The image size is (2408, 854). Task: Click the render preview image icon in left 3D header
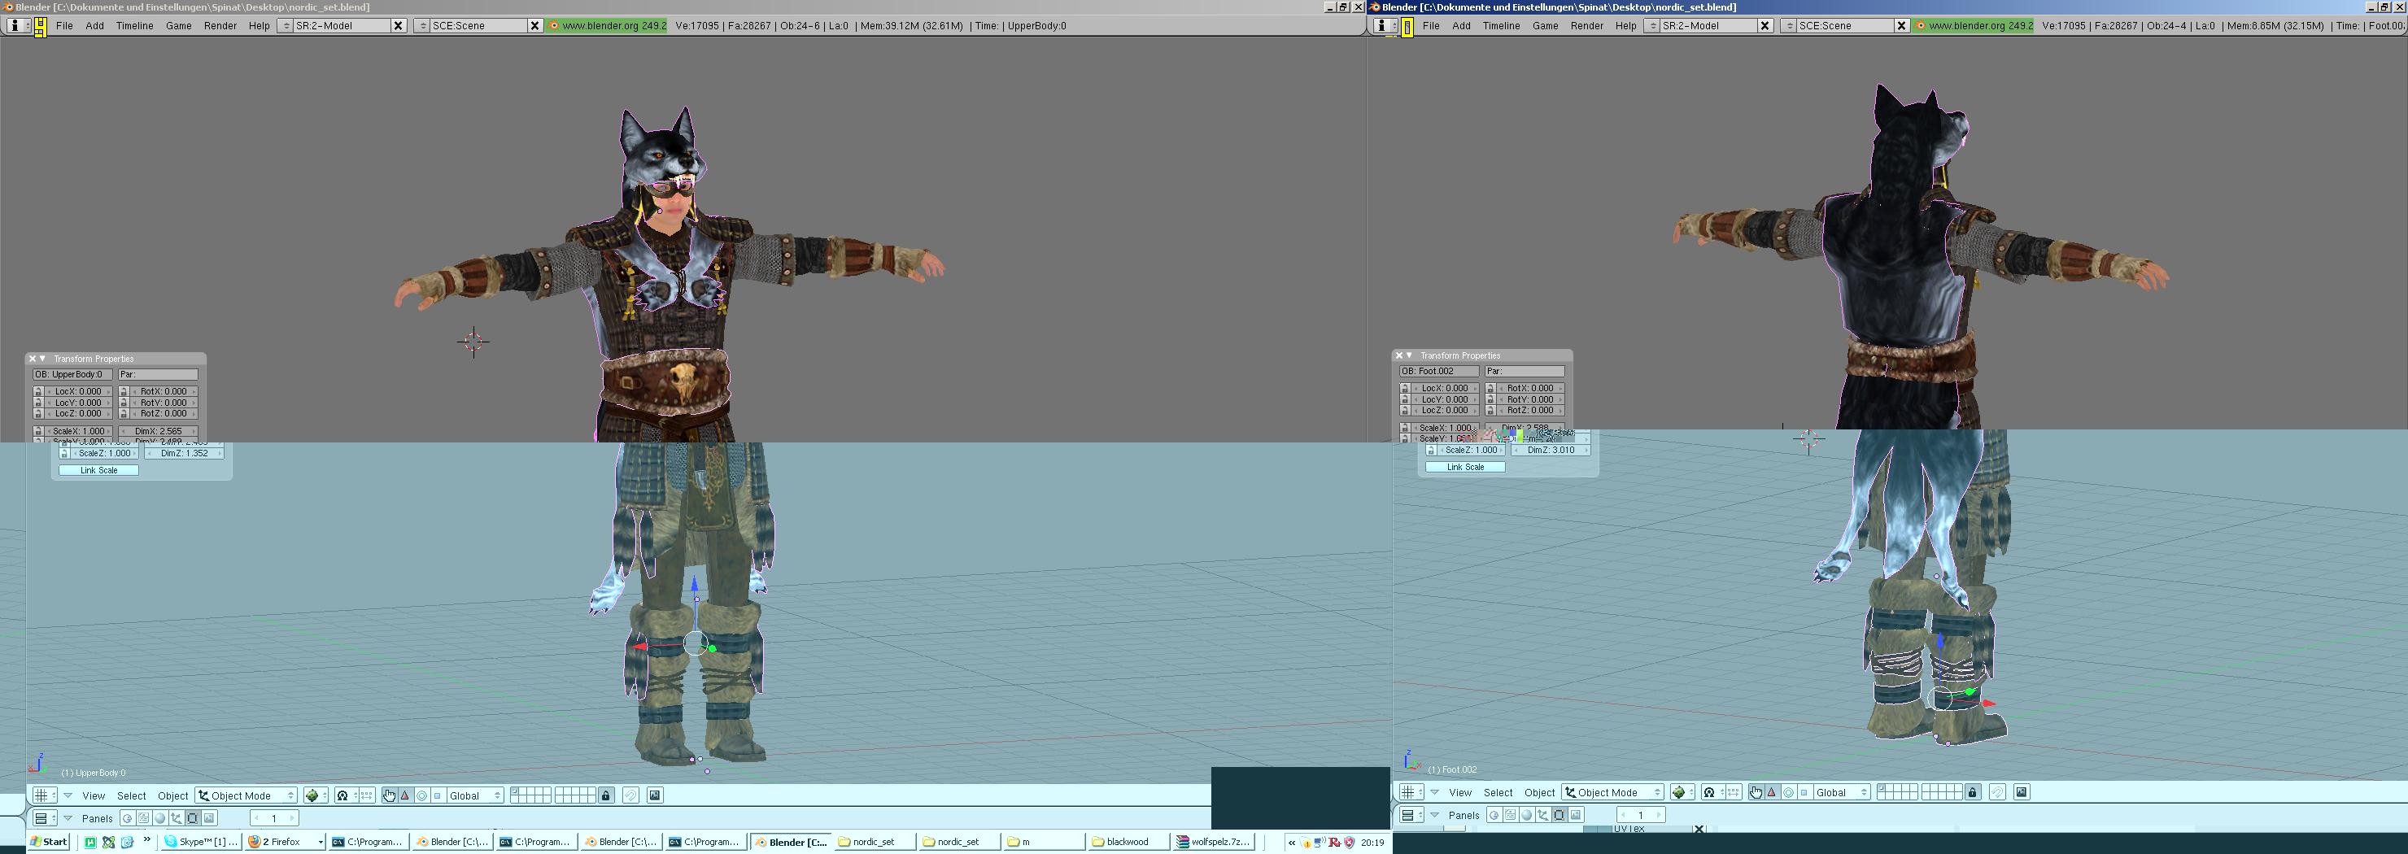[x=655, y=796]
